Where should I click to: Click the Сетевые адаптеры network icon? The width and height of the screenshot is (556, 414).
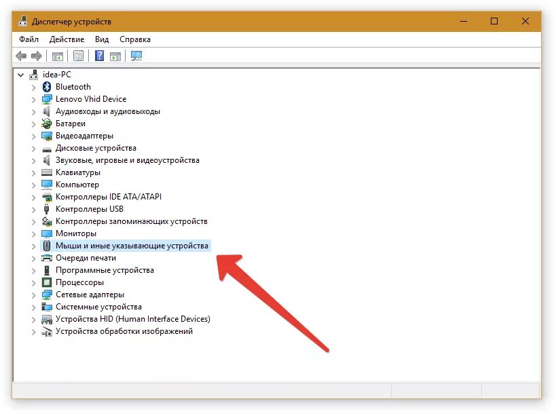[47, 295]
